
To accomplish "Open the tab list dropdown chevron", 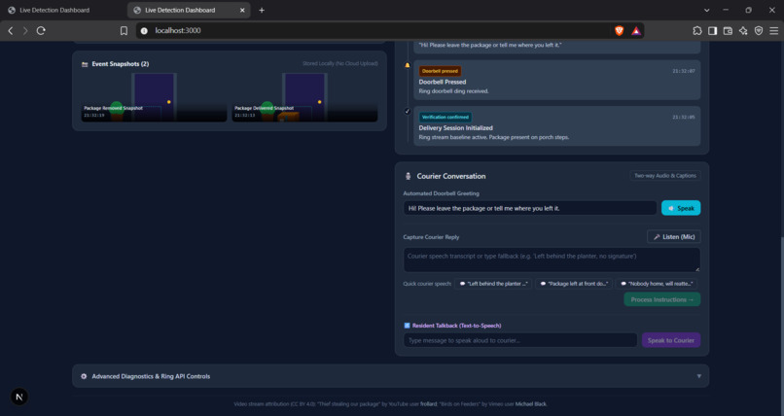I will (706, 10).
